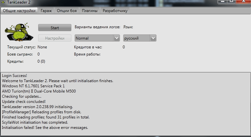Click the 'TankLeader version 2.0.238.99 initialising.' line
The width and height of the screenshot is (251, 137).
pos(37,107)
